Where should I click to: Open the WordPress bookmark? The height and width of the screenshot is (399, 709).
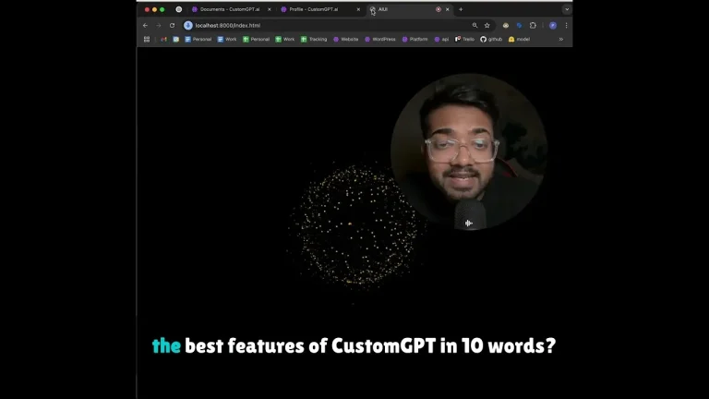point(379,40)
